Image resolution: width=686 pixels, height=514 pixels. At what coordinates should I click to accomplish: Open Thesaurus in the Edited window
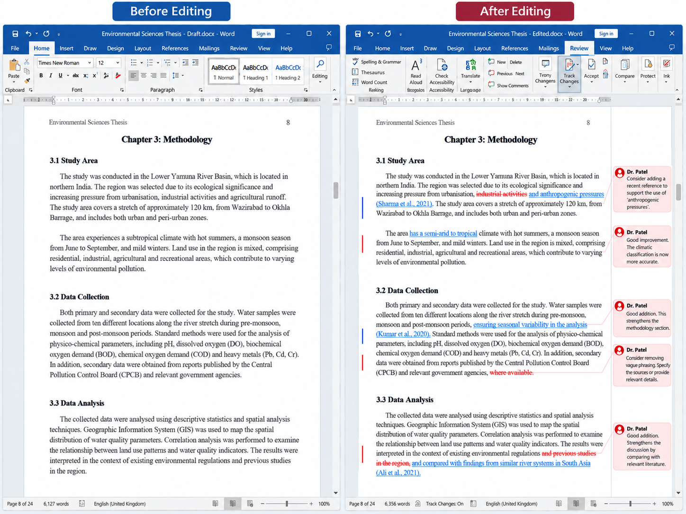coord(369,72)
